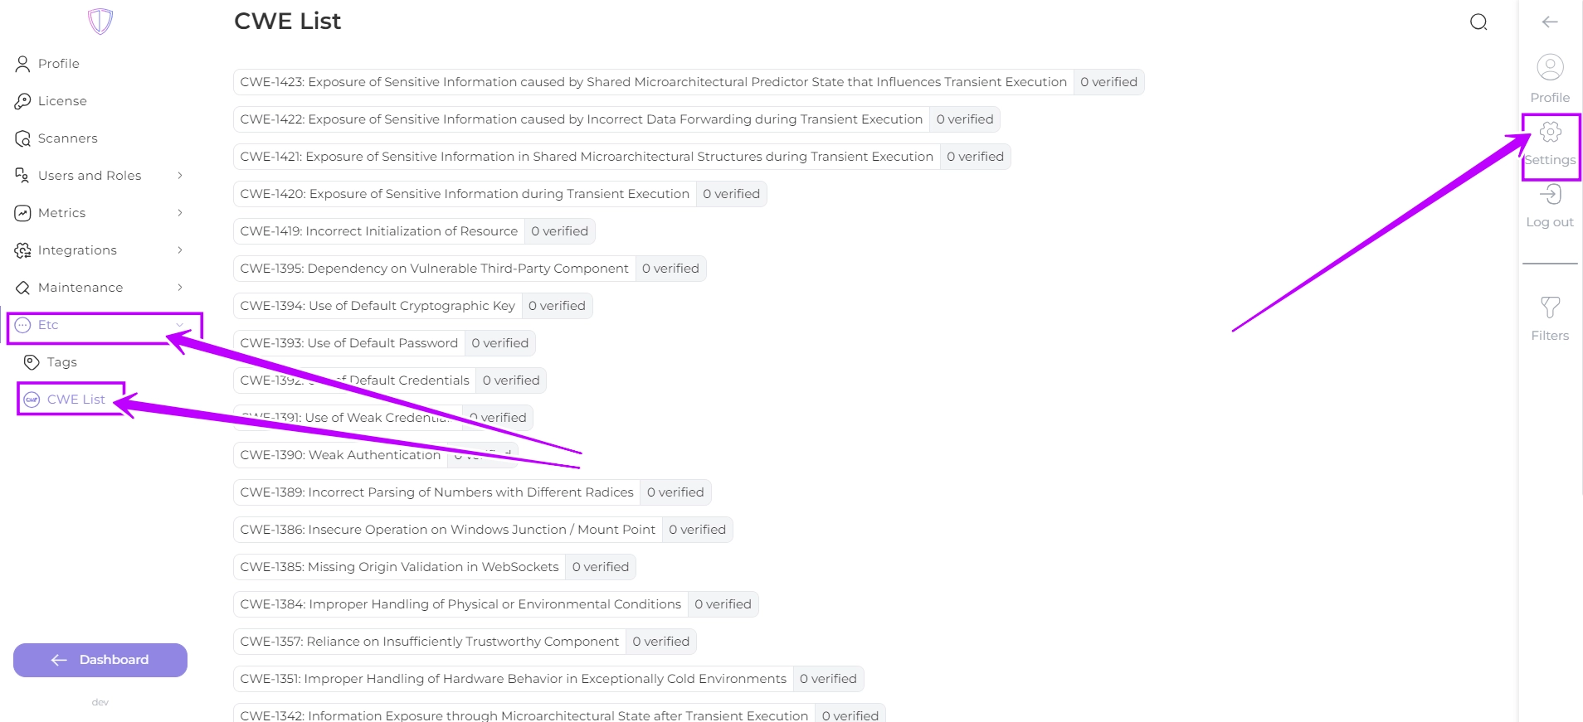The width and height of the screenshot is (1583, 722).
Task: Open the Profile avatar icon in right panel
Action: click(x=1550, y=67)
